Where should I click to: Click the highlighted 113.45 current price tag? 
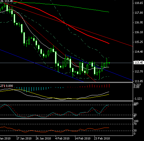139,63
